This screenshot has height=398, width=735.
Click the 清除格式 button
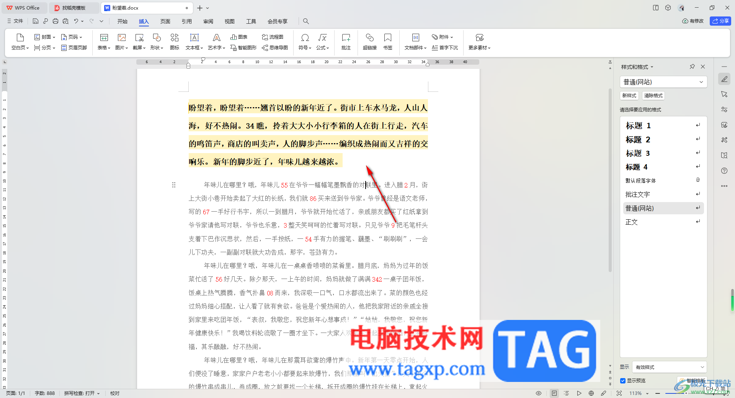click(653, 95)
